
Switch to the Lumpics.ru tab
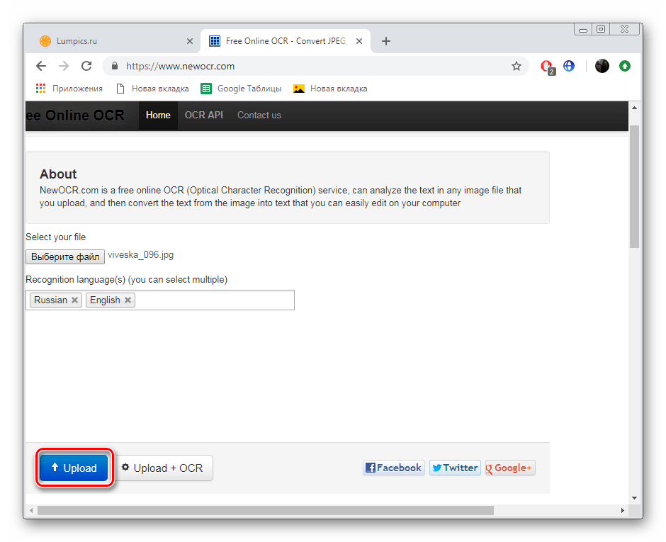point(113,41)
